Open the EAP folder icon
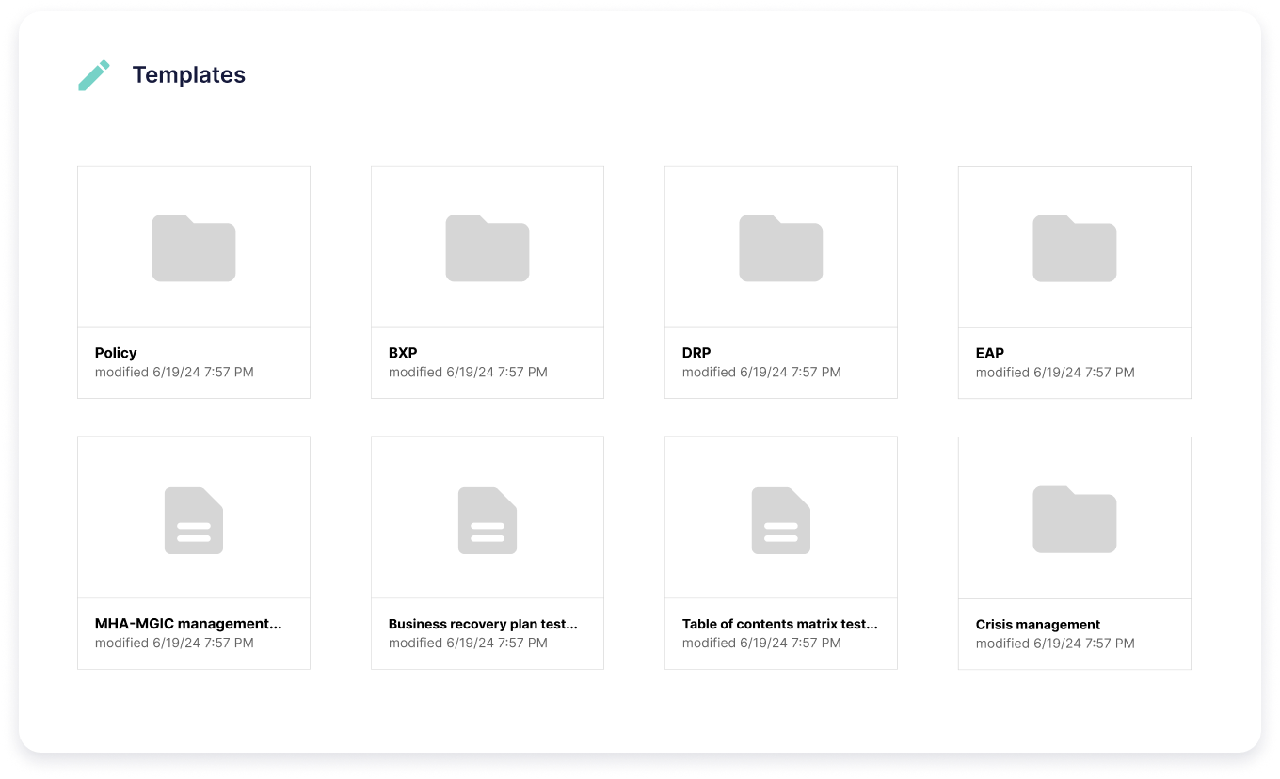1280x779 pixels. [1075, 248]
